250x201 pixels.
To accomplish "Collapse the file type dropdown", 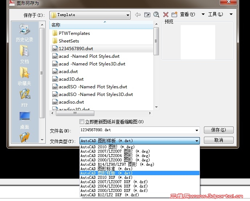I will (197, 141).
